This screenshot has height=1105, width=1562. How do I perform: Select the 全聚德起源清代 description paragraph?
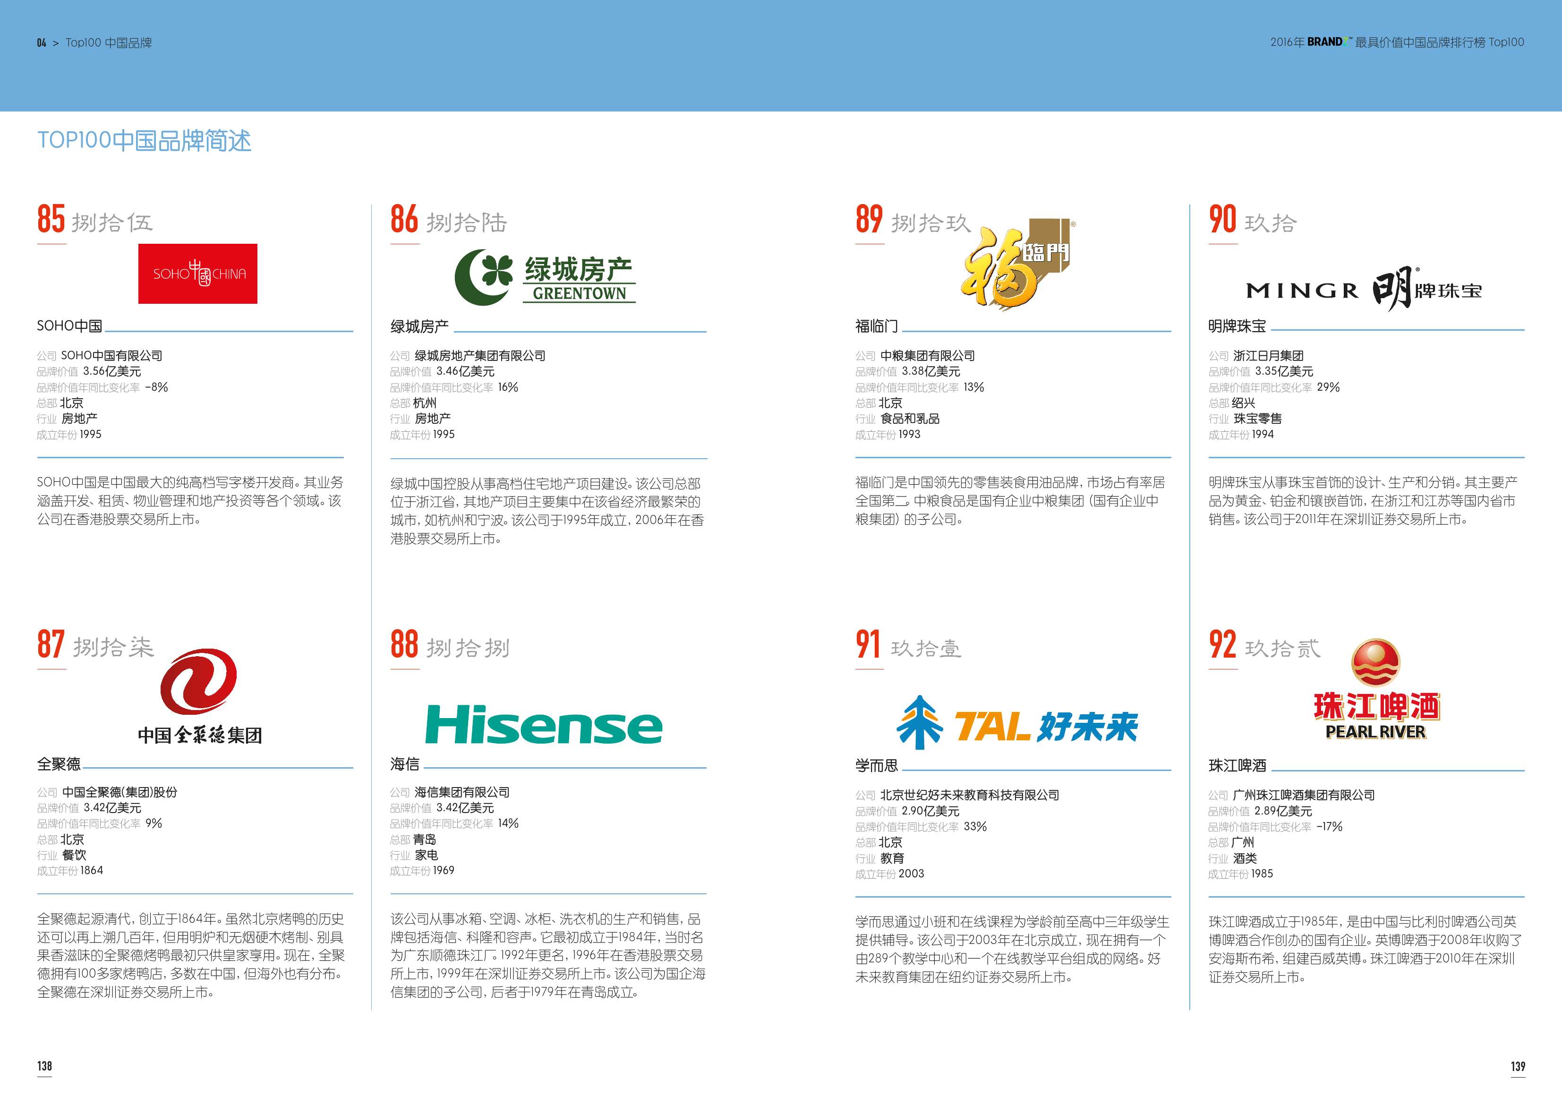click(x=191, y=955)
